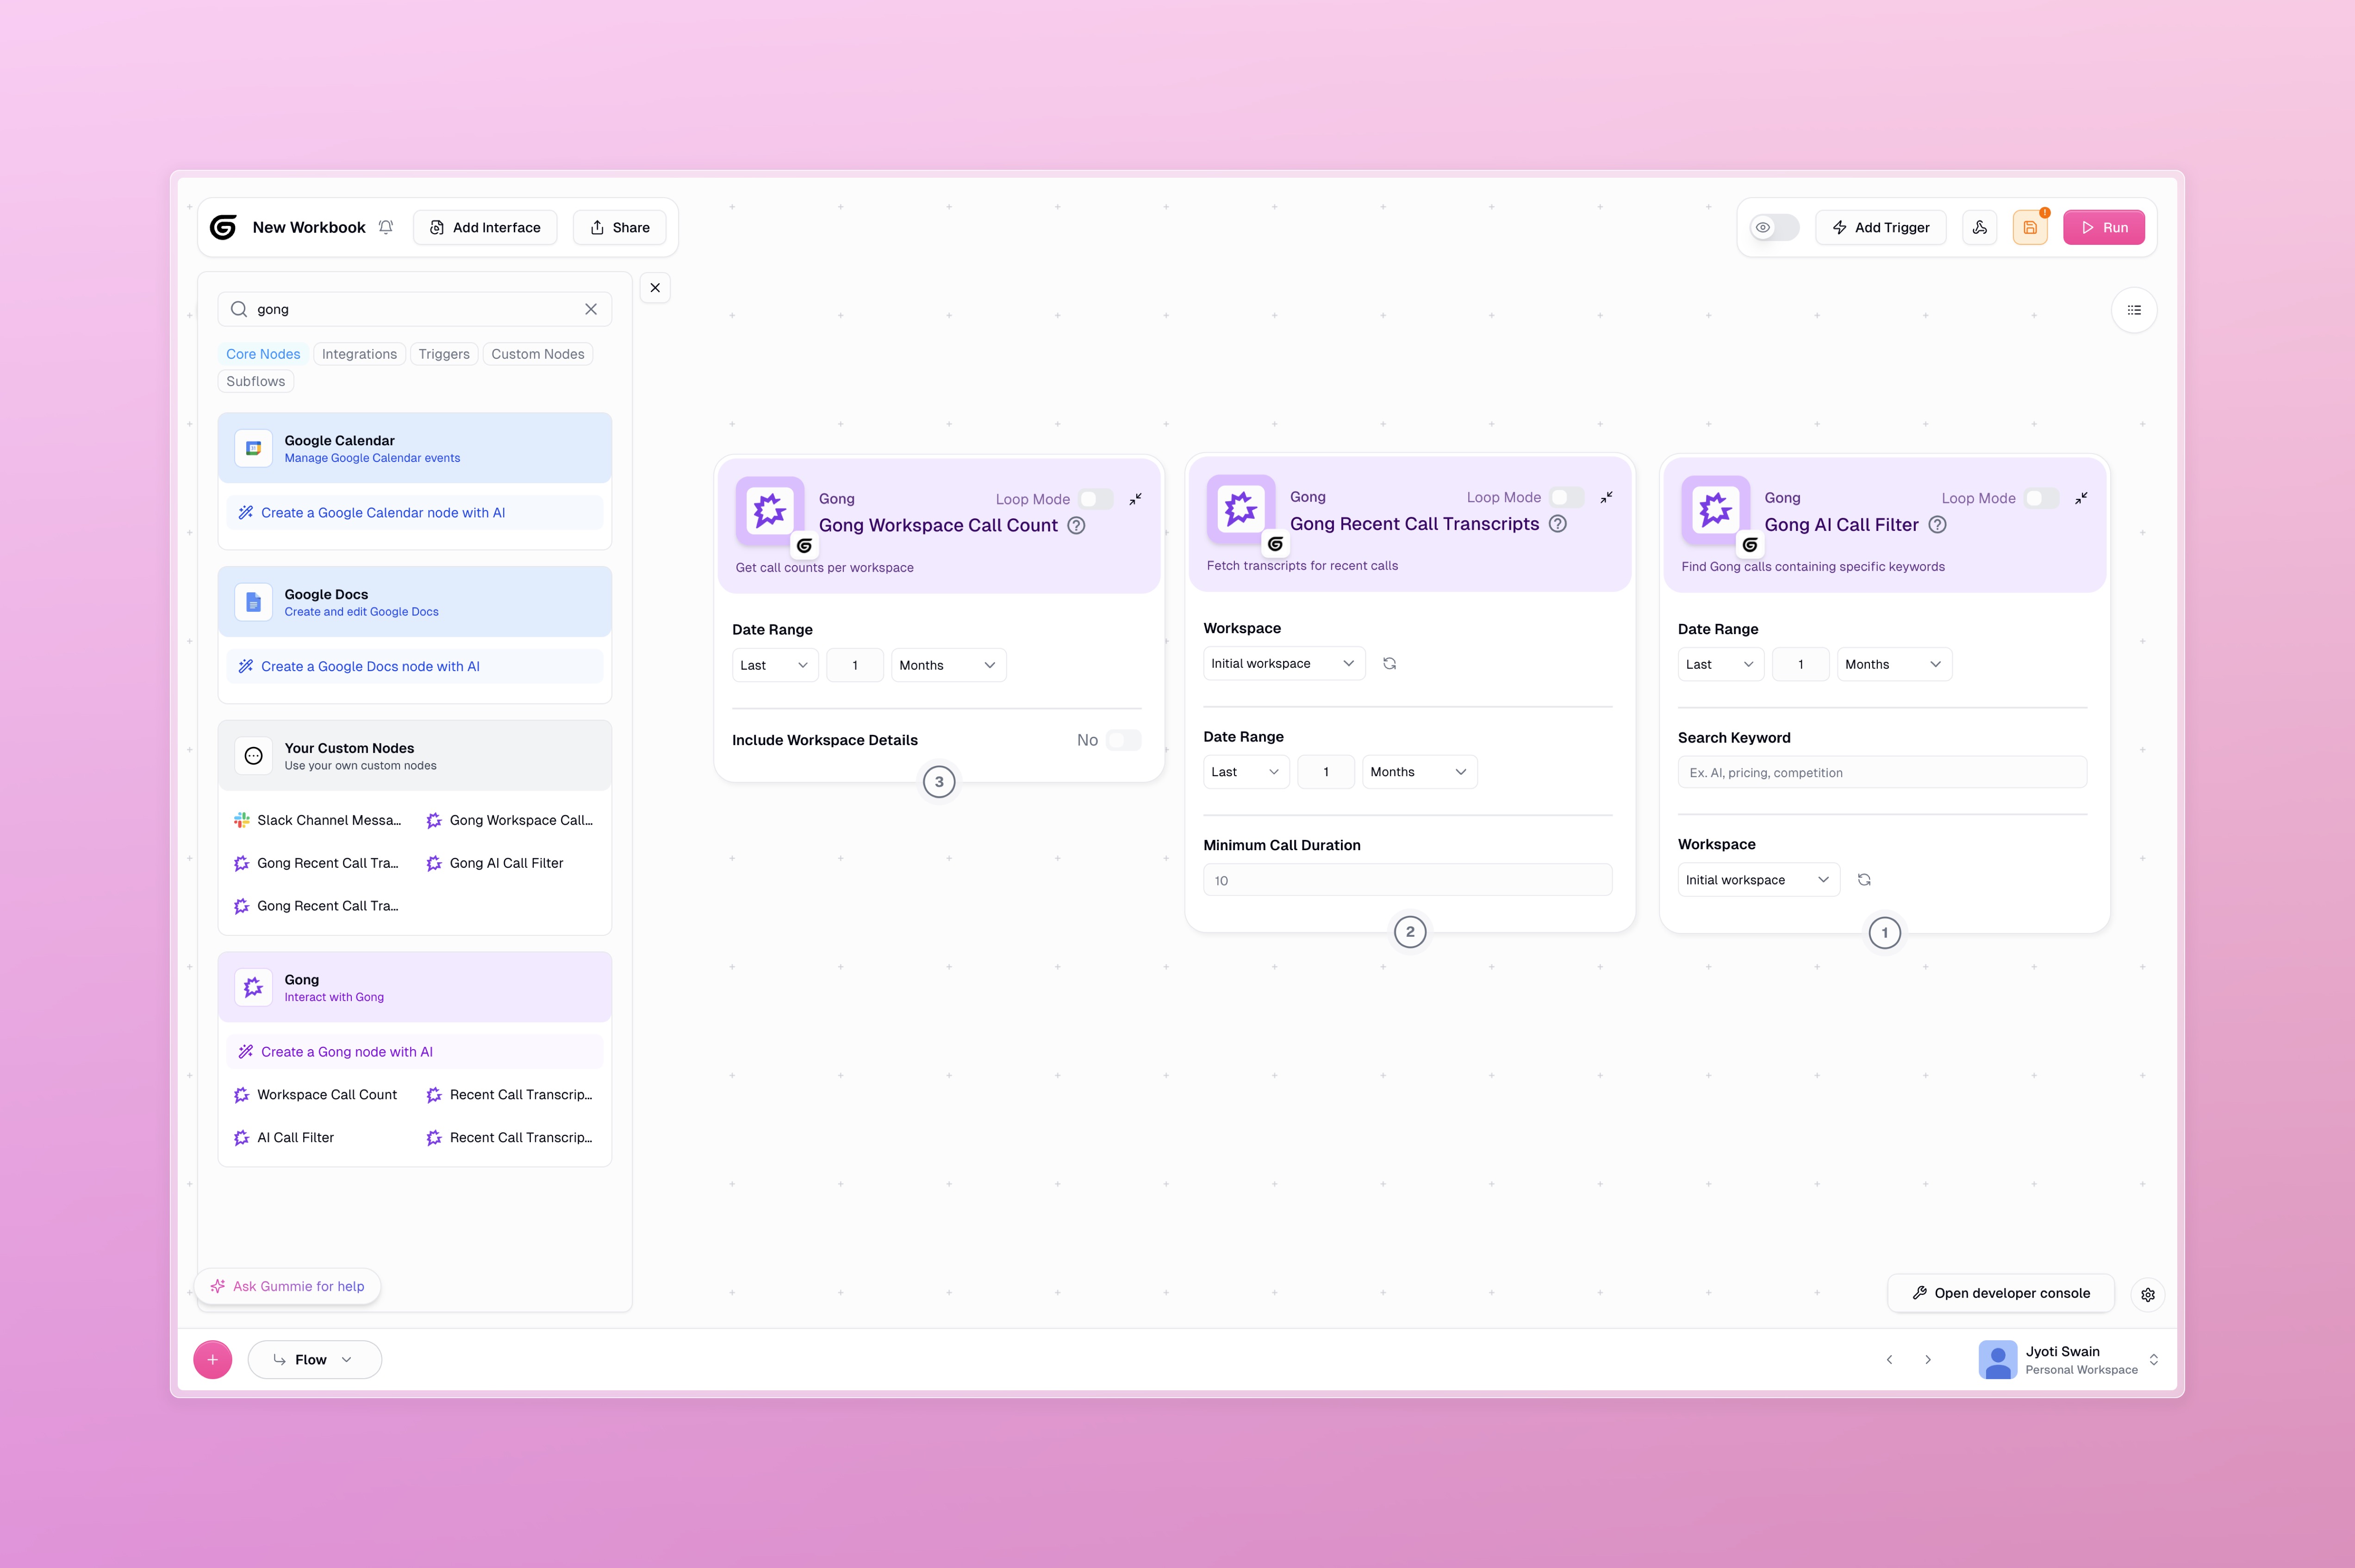Click the orange save icon
This screenshot has width=2355, height=1568.
coord(2029,227)
